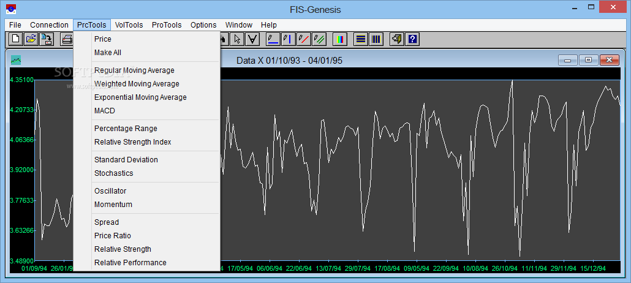Click the 3.92000 y-axis value
The image size is (631, 283).
click(21, 170)
